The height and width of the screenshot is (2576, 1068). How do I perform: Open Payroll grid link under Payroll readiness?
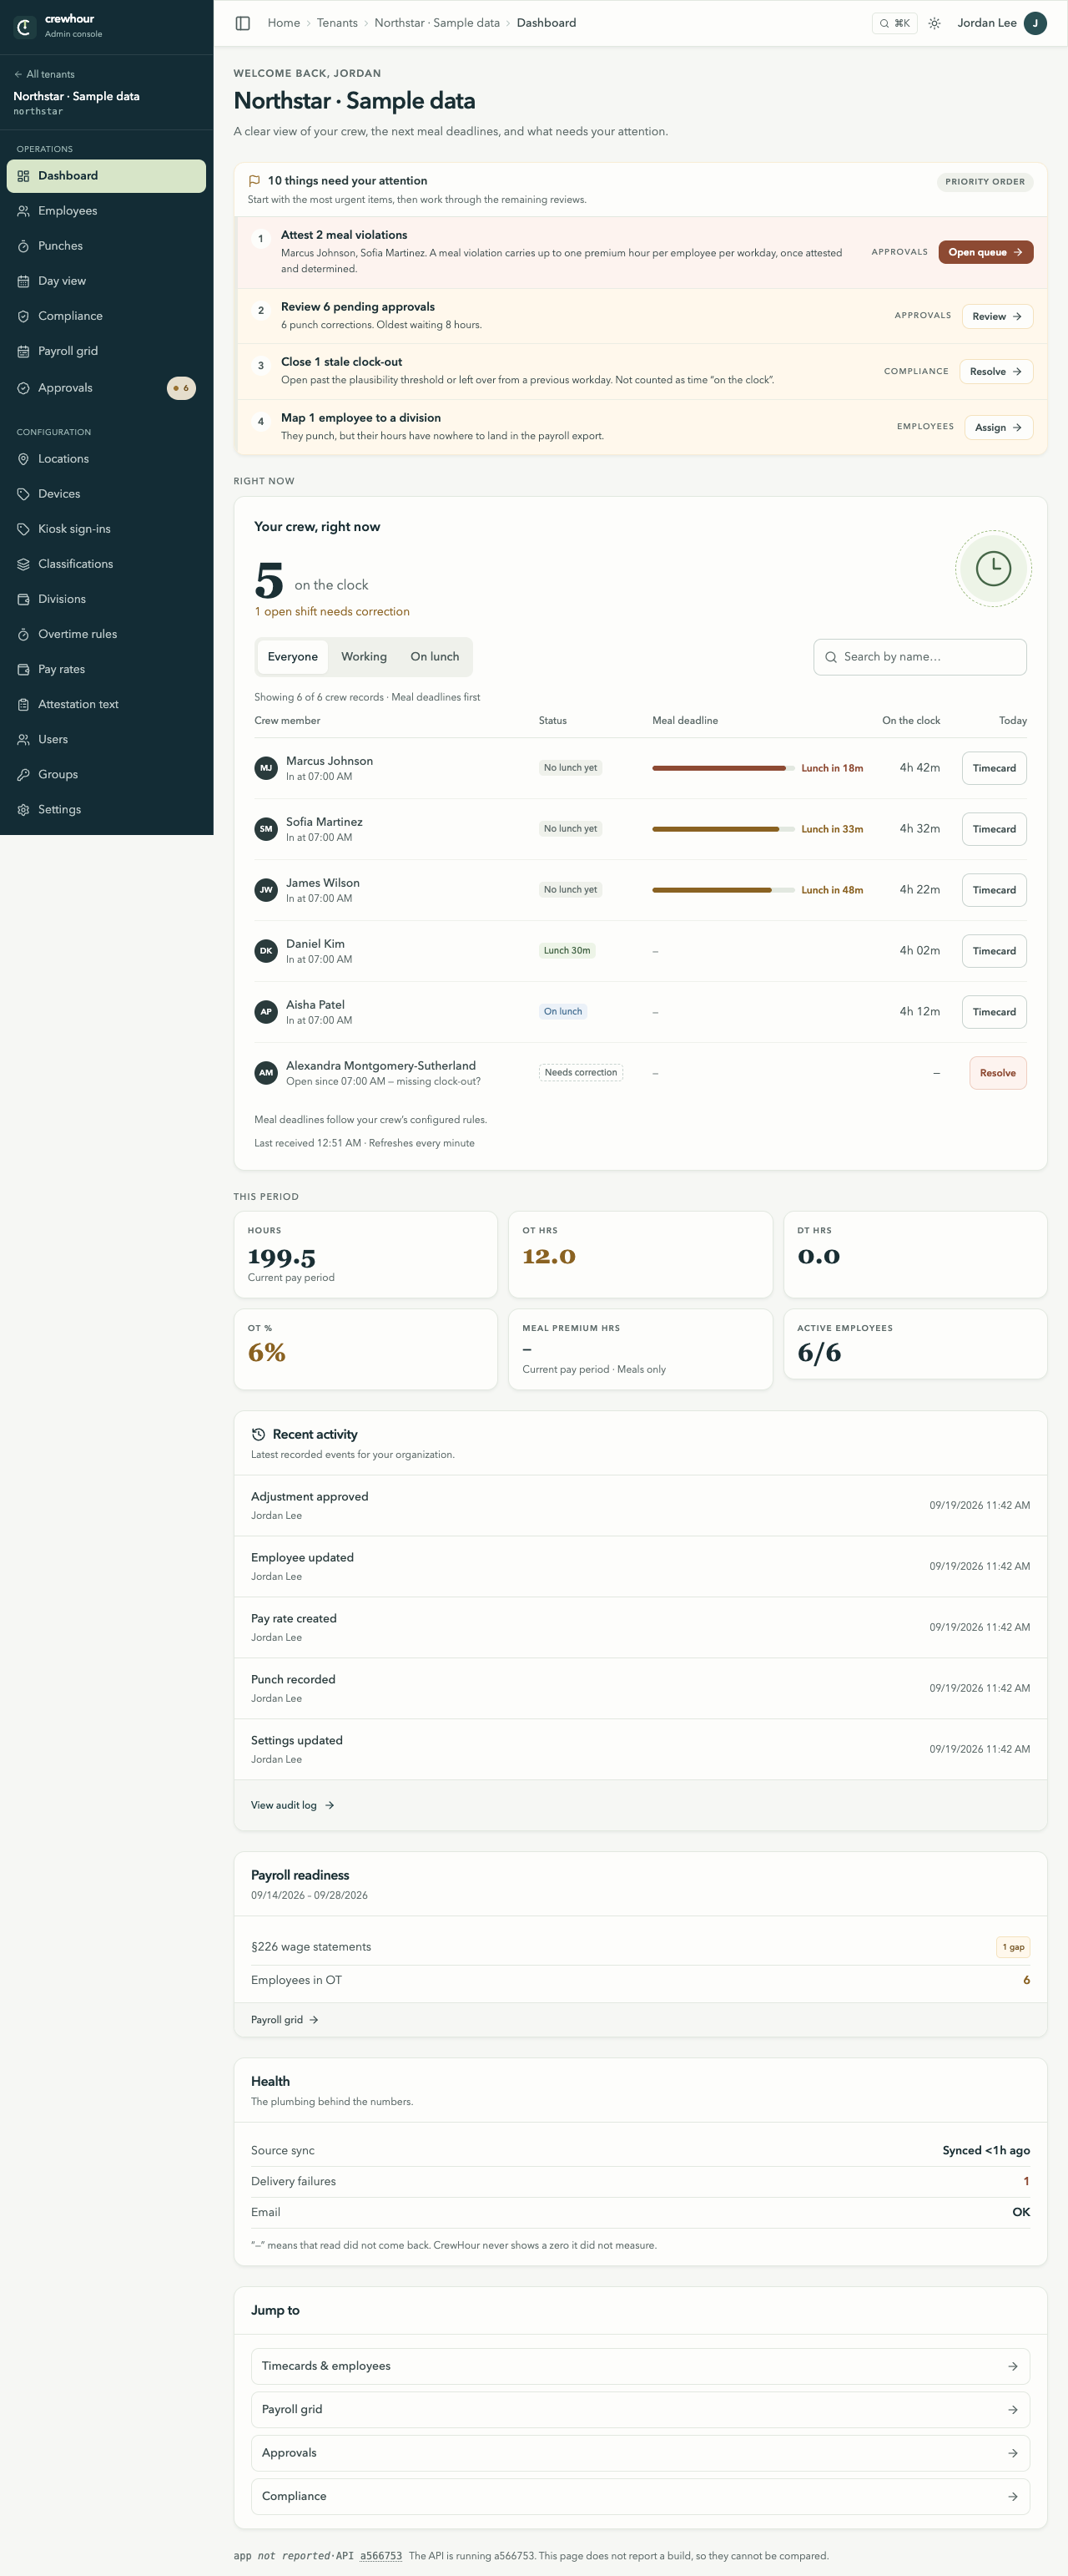(285, 2020)
